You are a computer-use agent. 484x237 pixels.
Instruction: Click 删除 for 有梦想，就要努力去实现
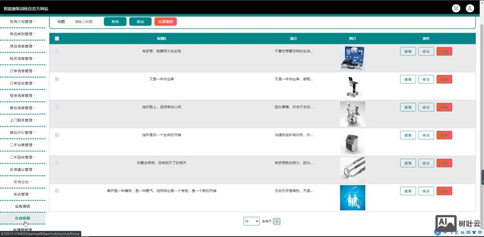(445, 52)
